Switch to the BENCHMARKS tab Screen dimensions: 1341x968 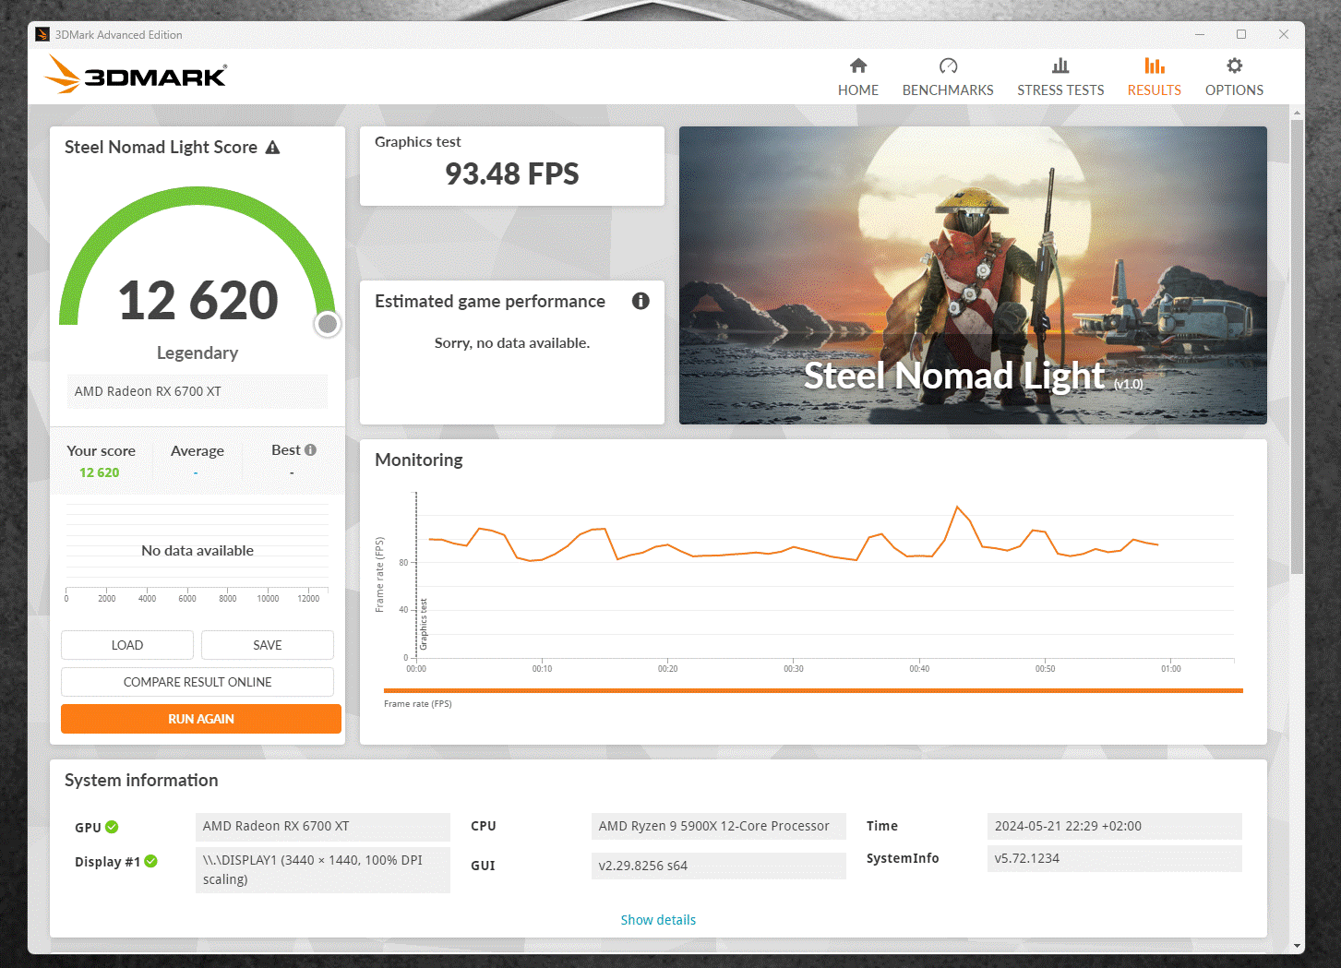click(x=948, y=78)
